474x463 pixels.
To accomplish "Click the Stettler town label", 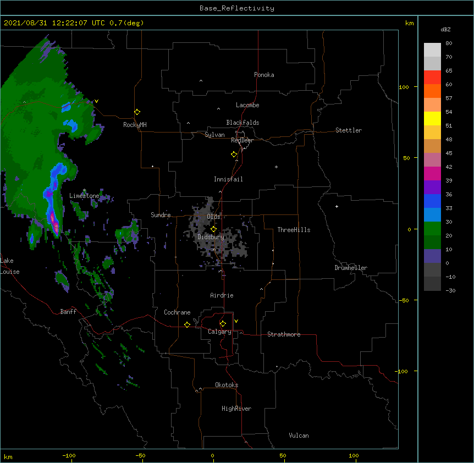I will tap(349, 130).
